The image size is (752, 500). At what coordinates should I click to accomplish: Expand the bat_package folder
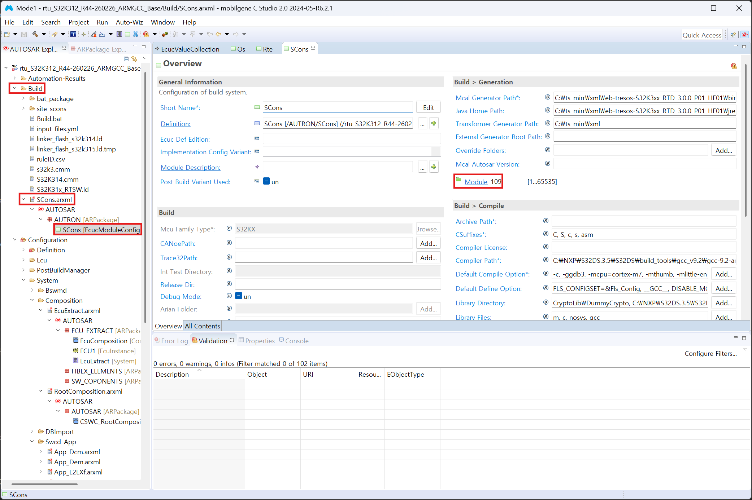pyautogui.click(x=23, y=98)
